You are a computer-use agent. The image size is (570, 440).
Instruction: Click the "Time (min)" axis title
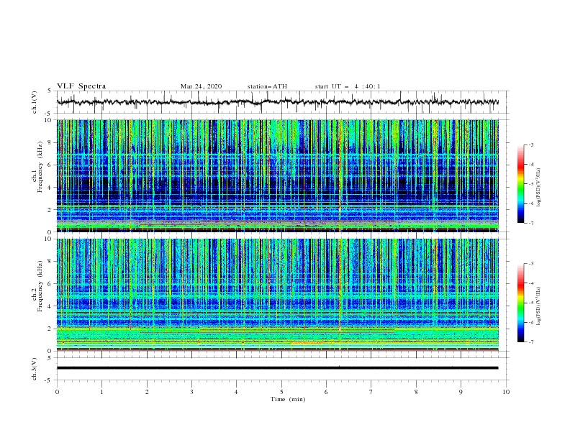(x=288, y=399)
